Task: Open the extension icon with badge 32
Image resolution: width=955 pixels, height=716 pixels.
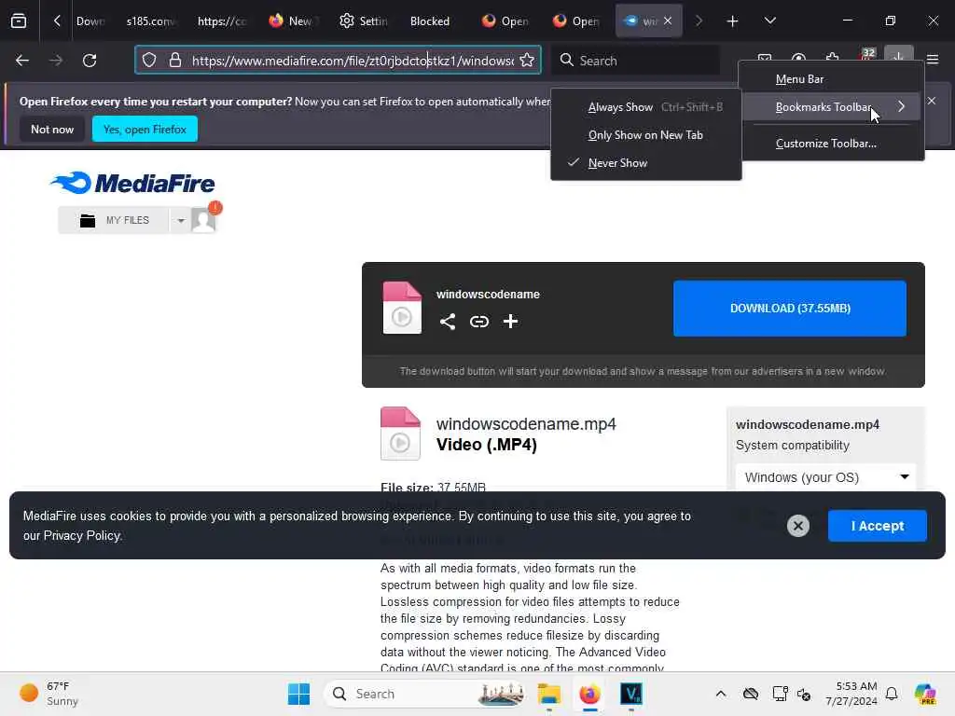Action: [x=867, y=57]
